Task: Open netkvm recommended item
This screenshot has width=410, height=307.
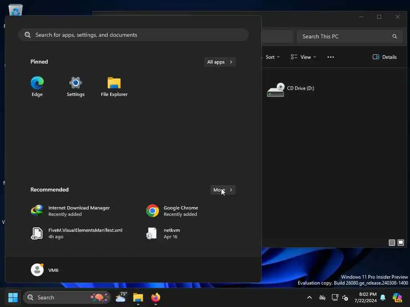Action: 163,233
